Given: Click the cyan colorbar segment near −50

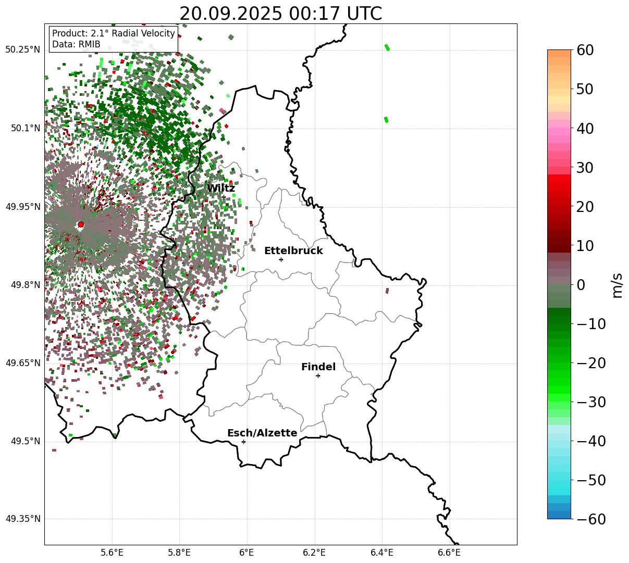Looking at the screenshot, I should tap(559, 483).
